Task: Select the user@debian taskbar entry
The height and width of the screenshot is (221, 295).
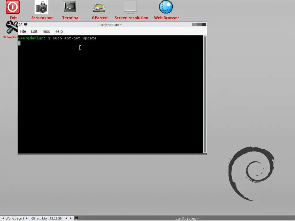Action: (187, 218)
